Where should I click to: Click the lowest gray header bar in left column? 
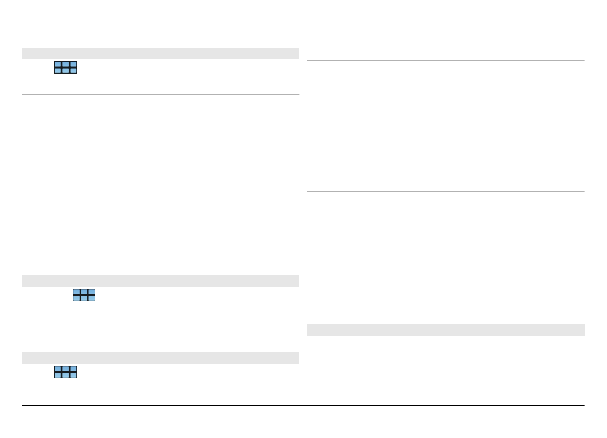[160, 358]
